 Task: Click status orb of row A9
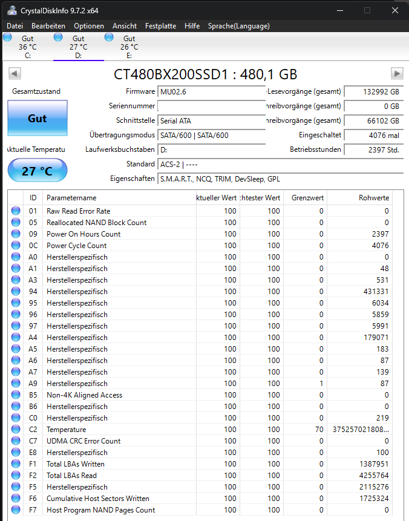(x=16, y=383)
